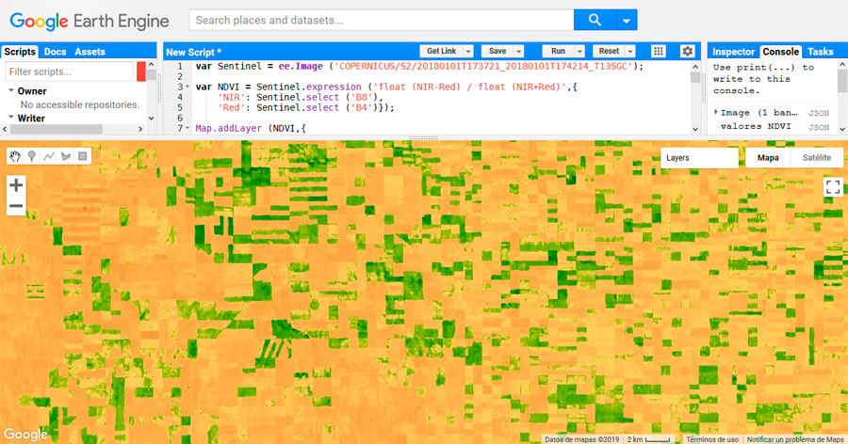Open the Términos de uso link
848x444 pixels.
[712, 439]
